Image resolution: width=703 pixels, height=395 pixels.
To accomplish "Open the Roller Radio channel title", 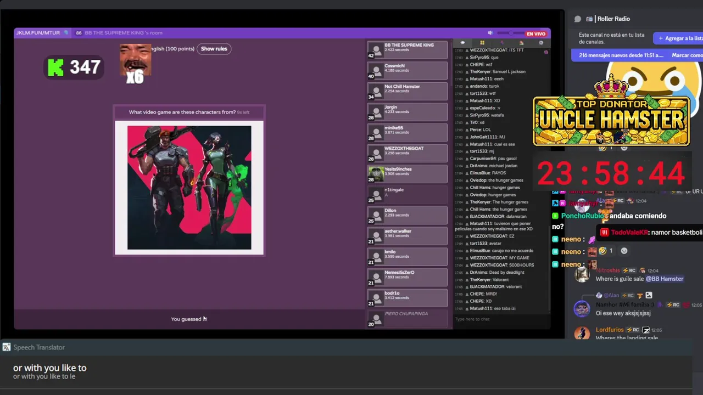I will (613, 19).
